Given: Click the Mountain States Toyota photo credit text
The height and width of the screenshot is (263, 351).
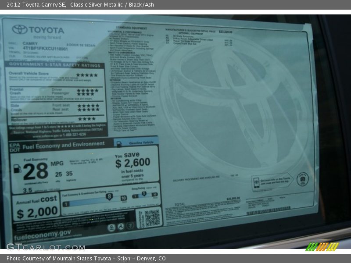Looking at the screenshot, I should [x=86, y=259].
